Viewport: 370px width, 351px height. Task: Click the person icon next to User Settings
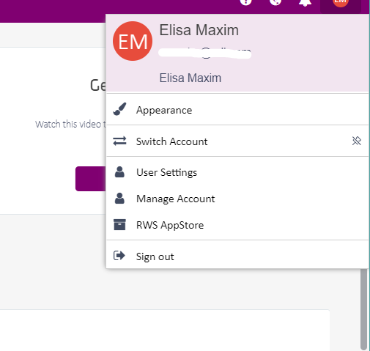pos(119,172)
